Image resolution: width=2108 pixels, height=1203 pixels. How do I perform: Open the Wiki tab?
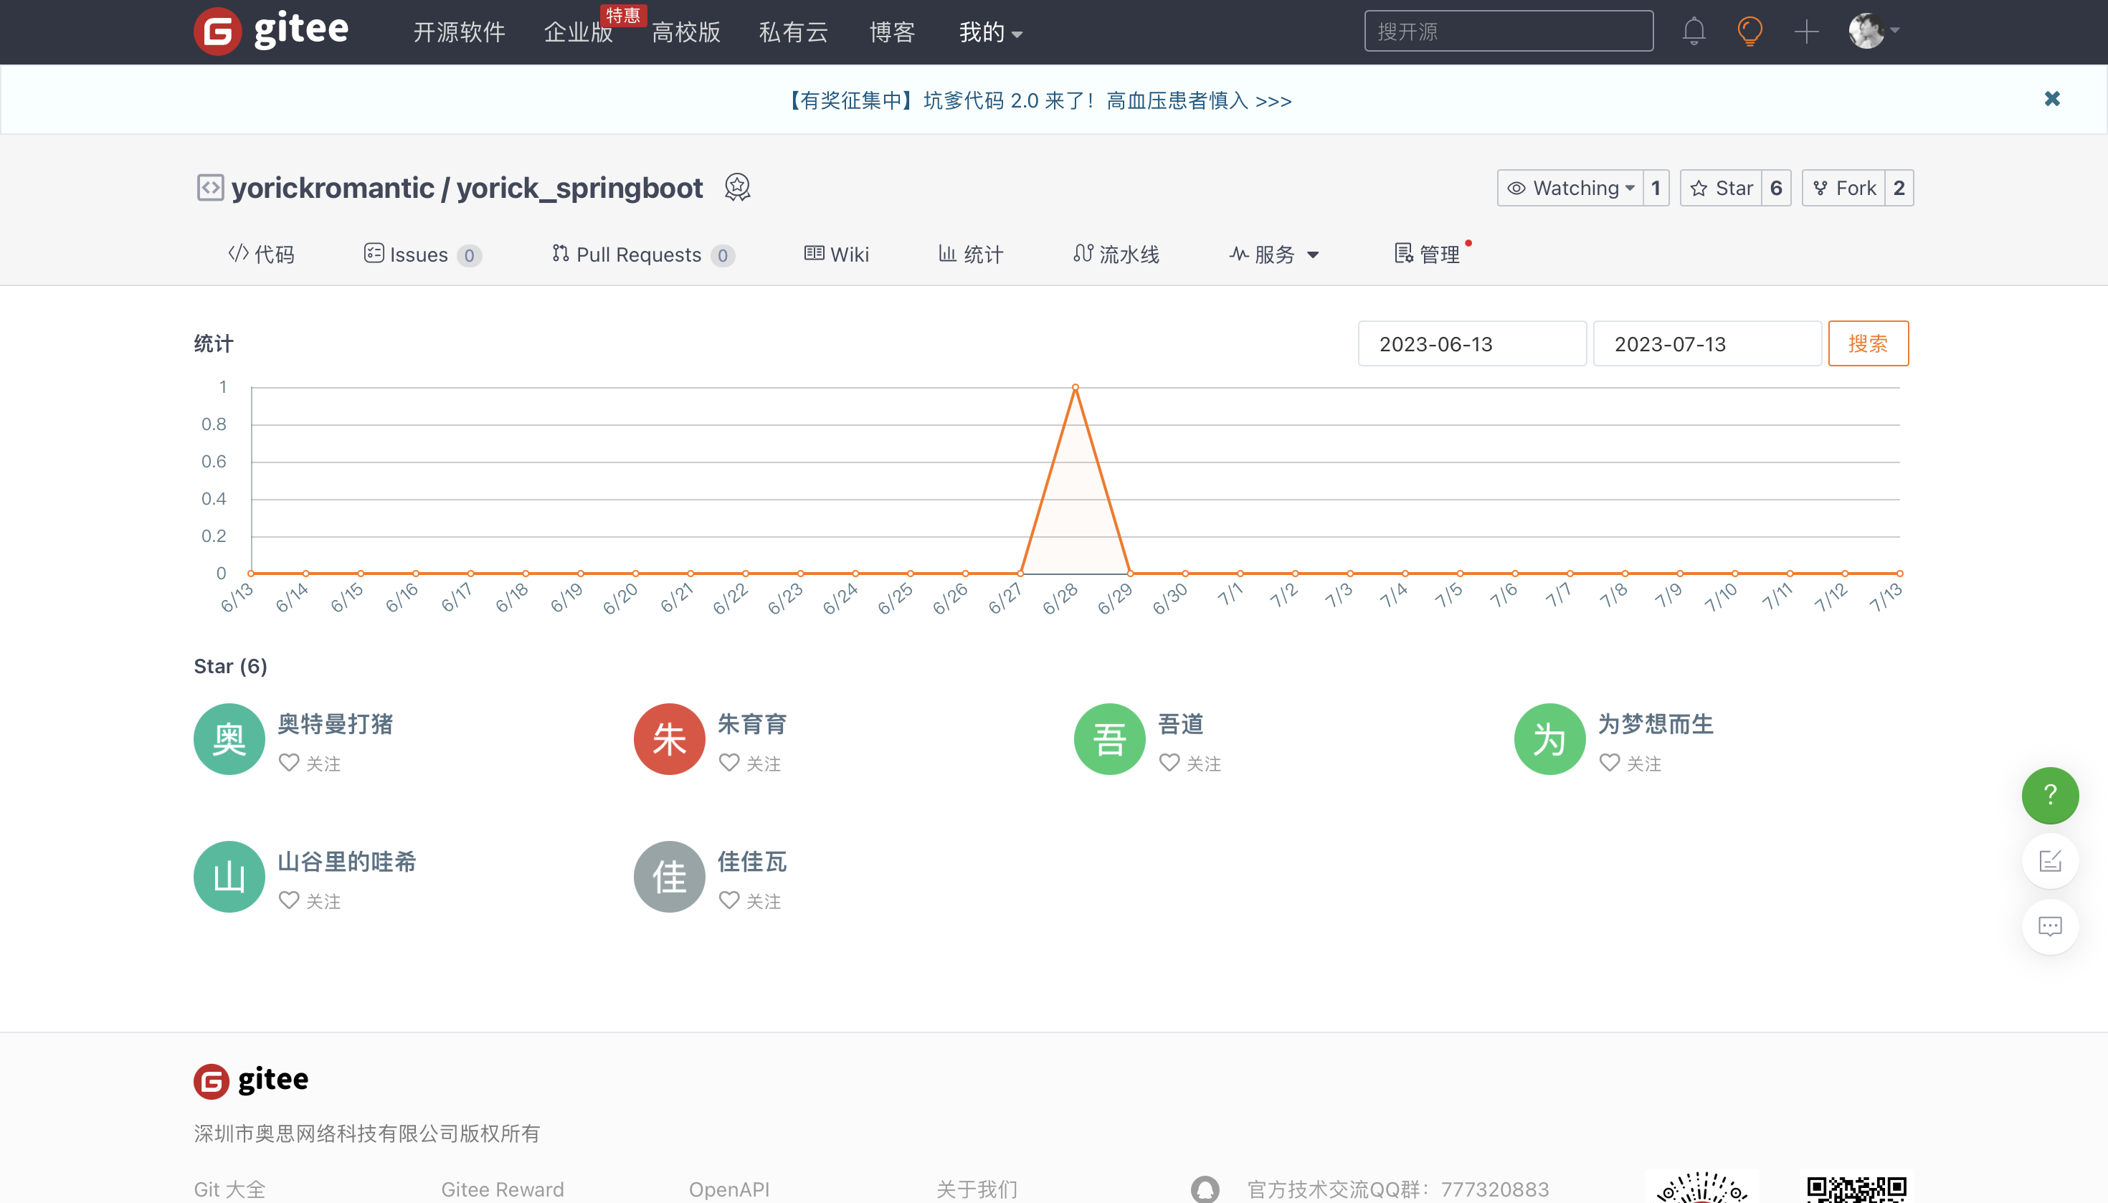click(x=836, y=255)
